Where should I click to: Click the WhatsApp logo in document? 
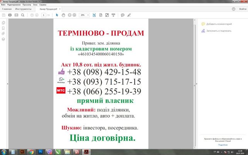(61, 80)
